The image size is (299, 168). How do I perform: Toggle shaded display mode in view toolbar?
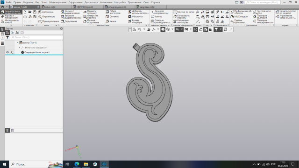(163, 29)
